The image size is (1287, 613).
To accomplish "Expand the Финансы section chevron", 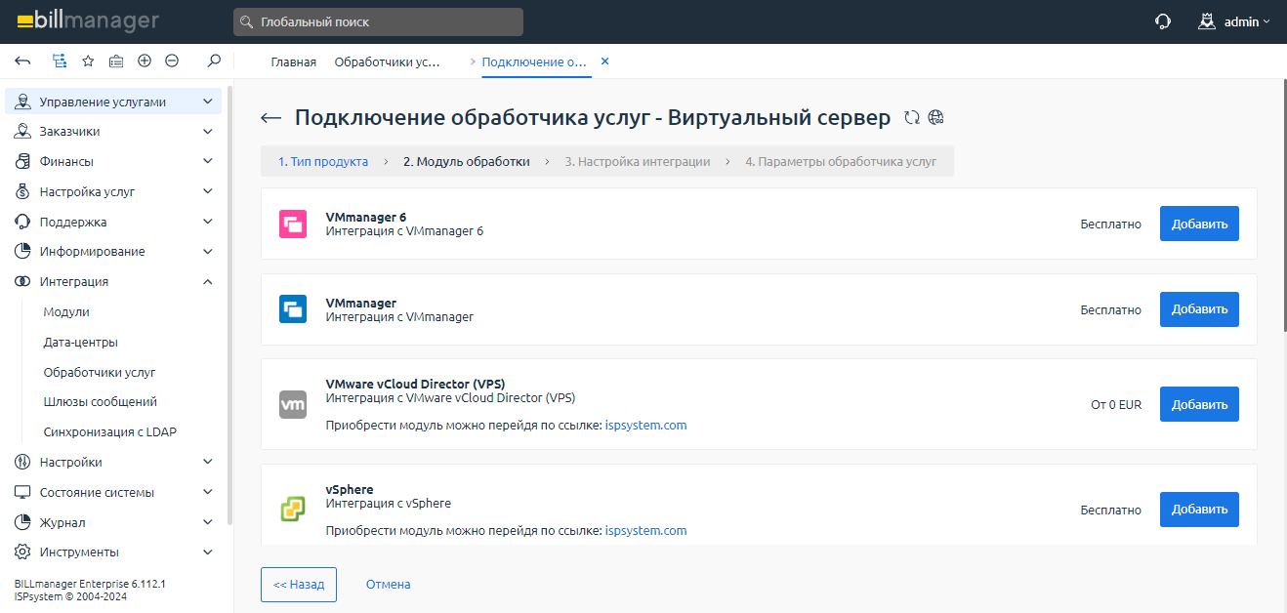I will (x=207, y=161).
